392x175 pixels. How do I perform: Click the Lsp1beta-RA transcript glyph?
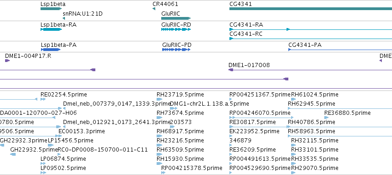coord(51,29)
